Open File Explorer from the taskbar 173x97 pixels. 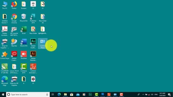tap(65, 95)
